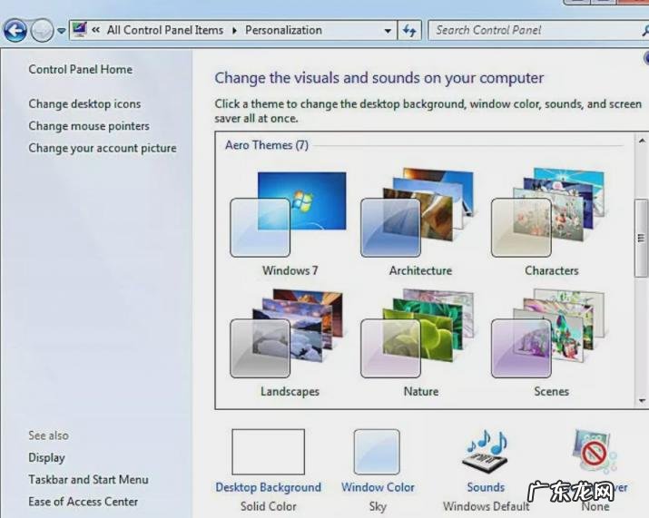Open the address bar history dropdown
Screen dimensions: 649x518
388,31
